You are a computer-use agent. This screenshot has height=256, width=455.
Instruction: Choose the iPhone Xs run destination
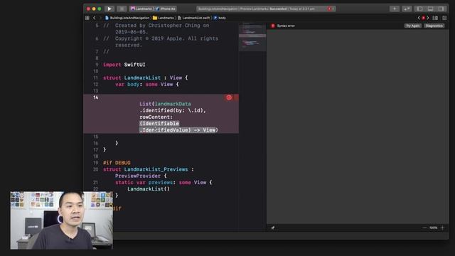(166, 9)
